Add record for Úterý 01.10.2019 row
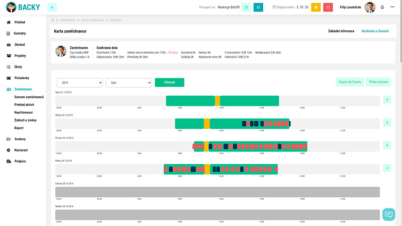This screenshot has width=402, height=226. [x=387, y=99]
